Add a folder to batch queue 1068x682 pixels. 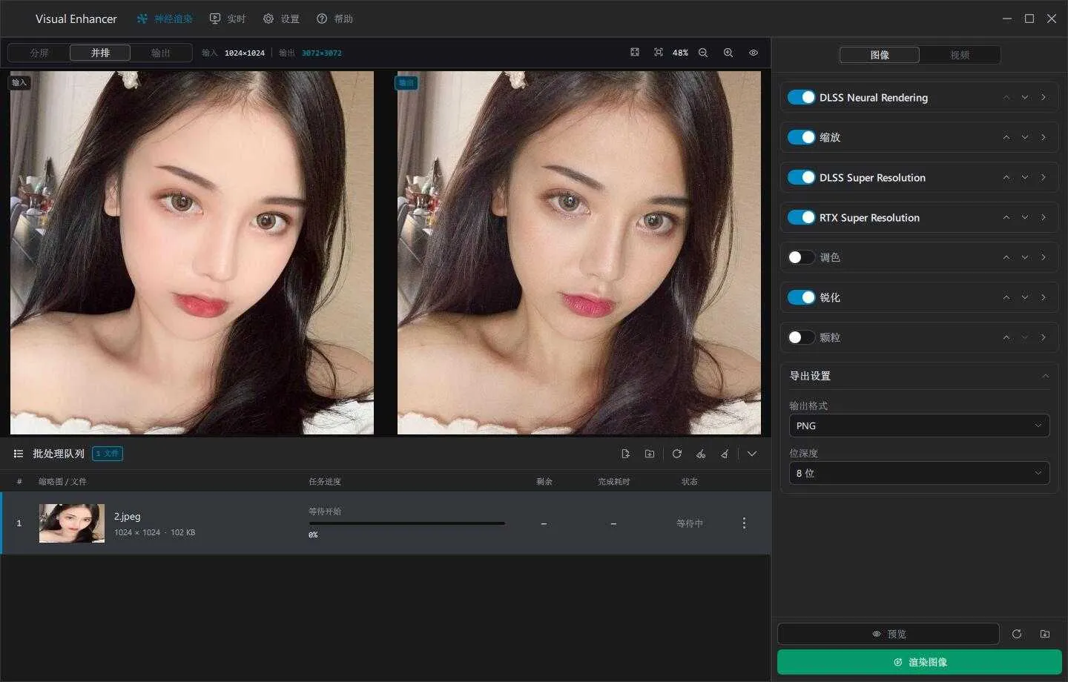point(650,454)
